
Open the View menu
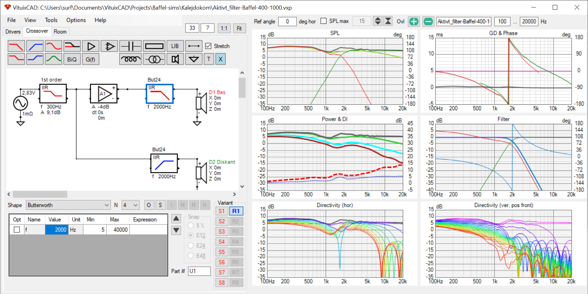30,20
